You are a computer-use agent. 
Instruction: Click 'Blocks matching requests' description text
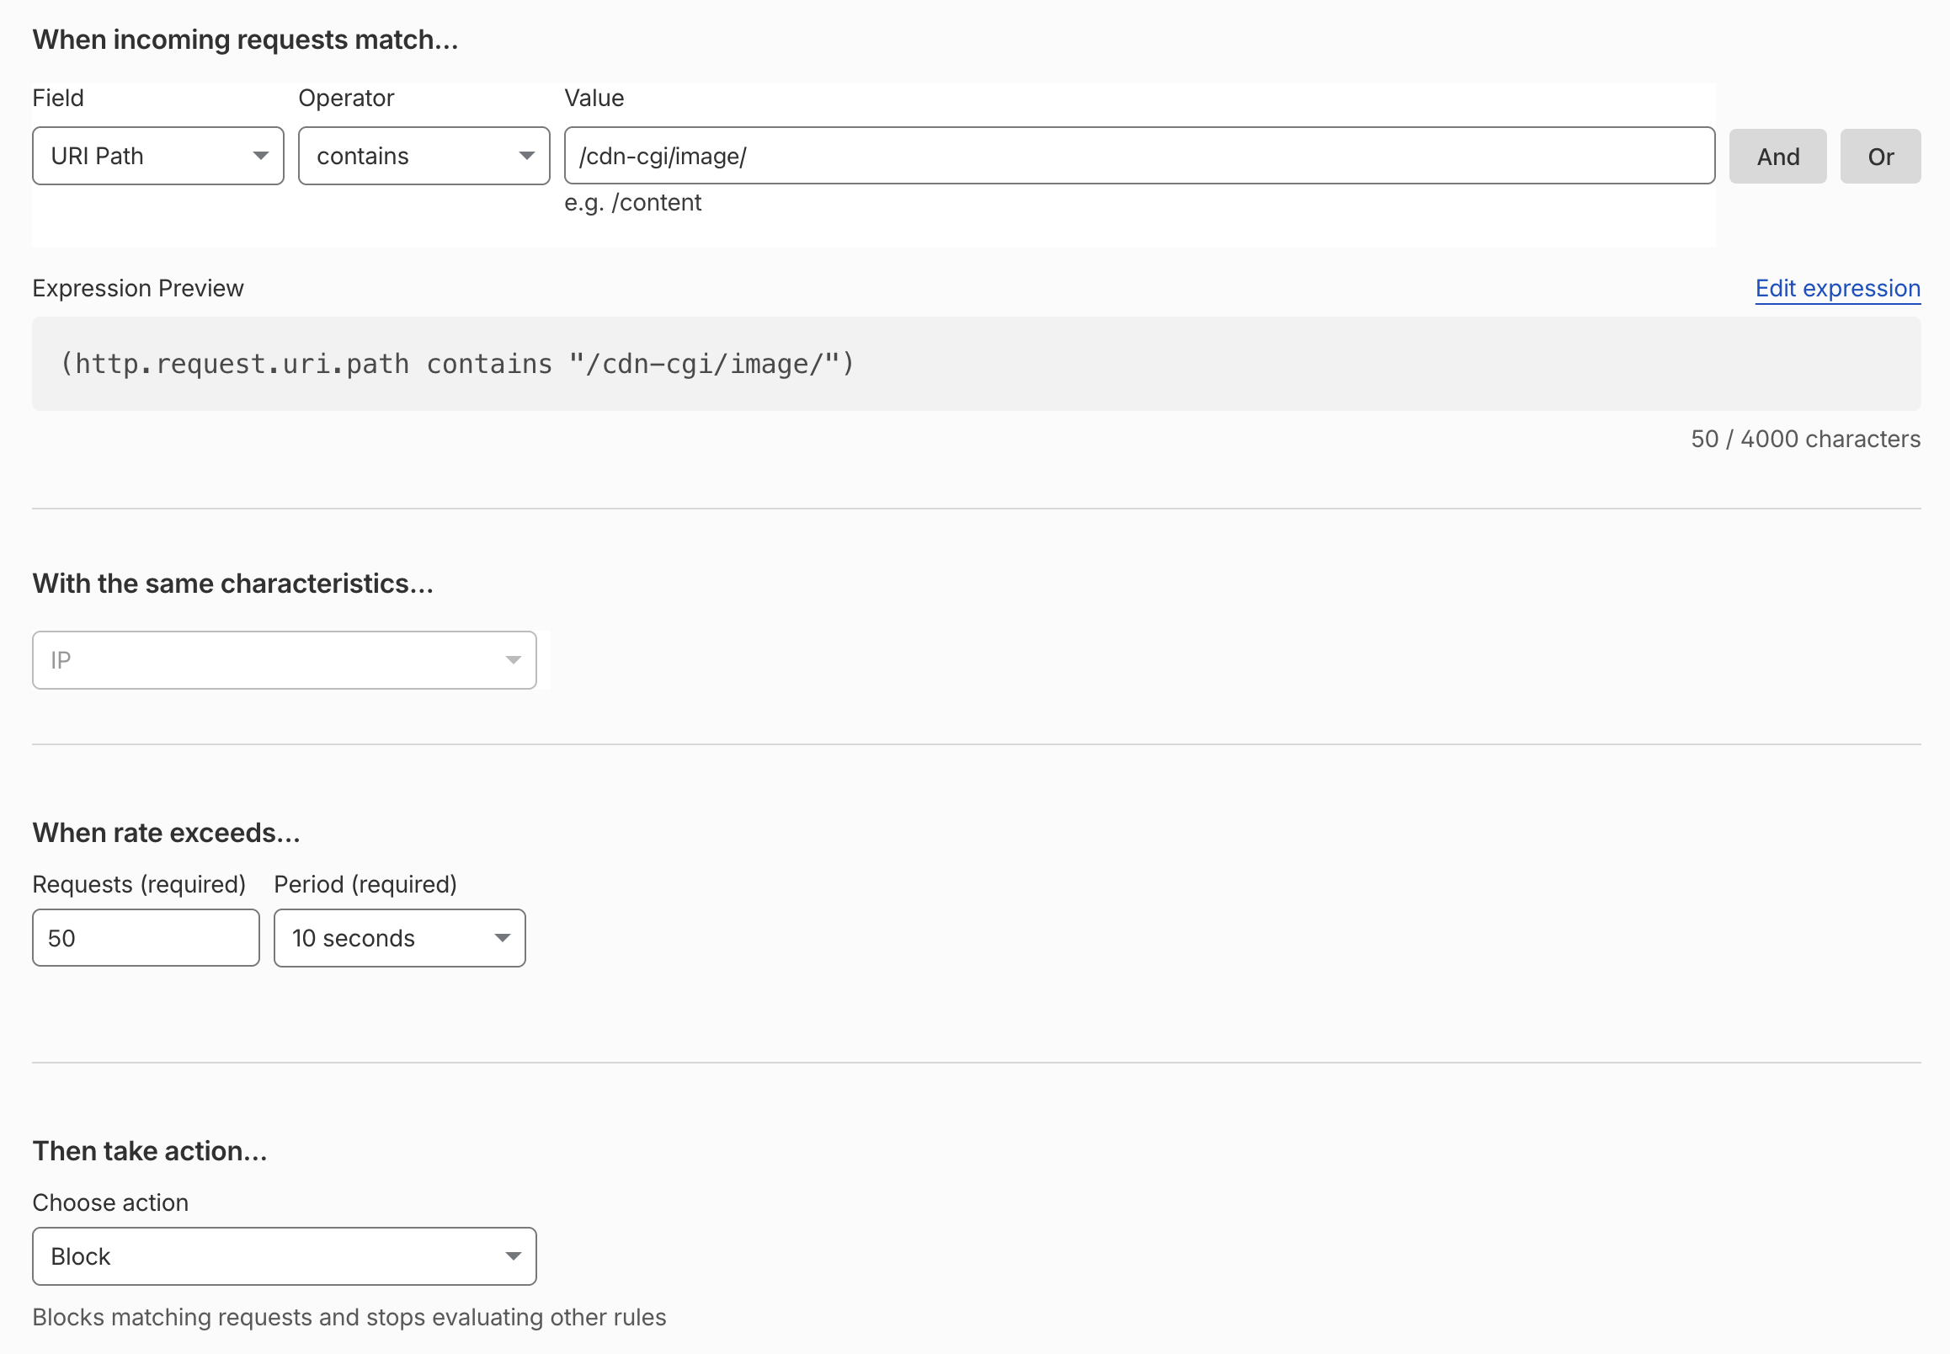[349, 1317]
